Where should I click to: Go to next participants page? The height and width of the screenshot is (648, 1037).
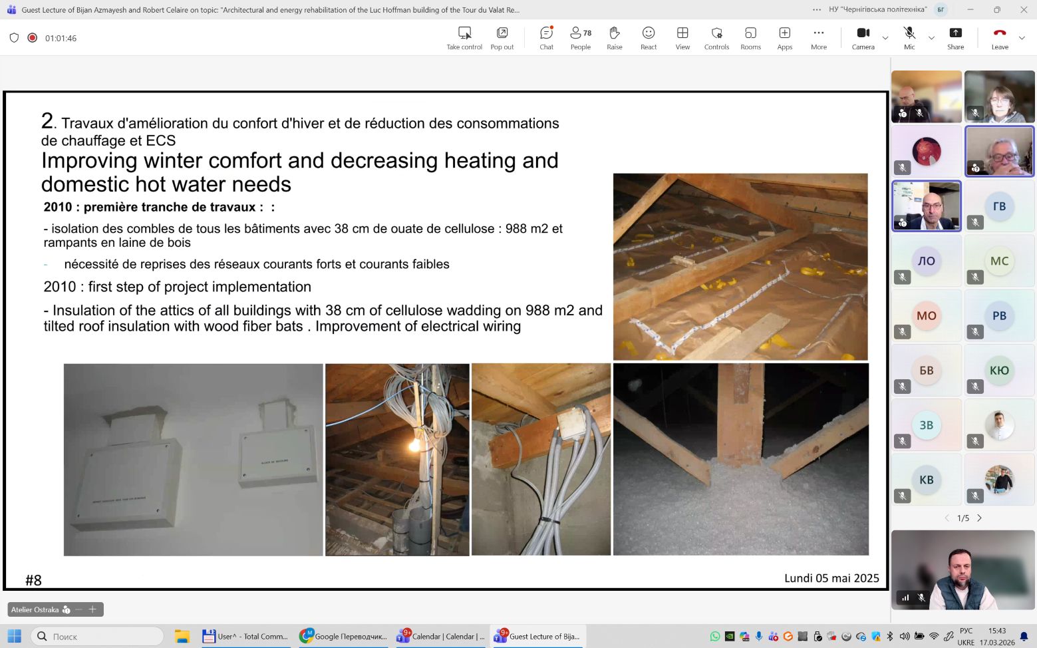979,518
